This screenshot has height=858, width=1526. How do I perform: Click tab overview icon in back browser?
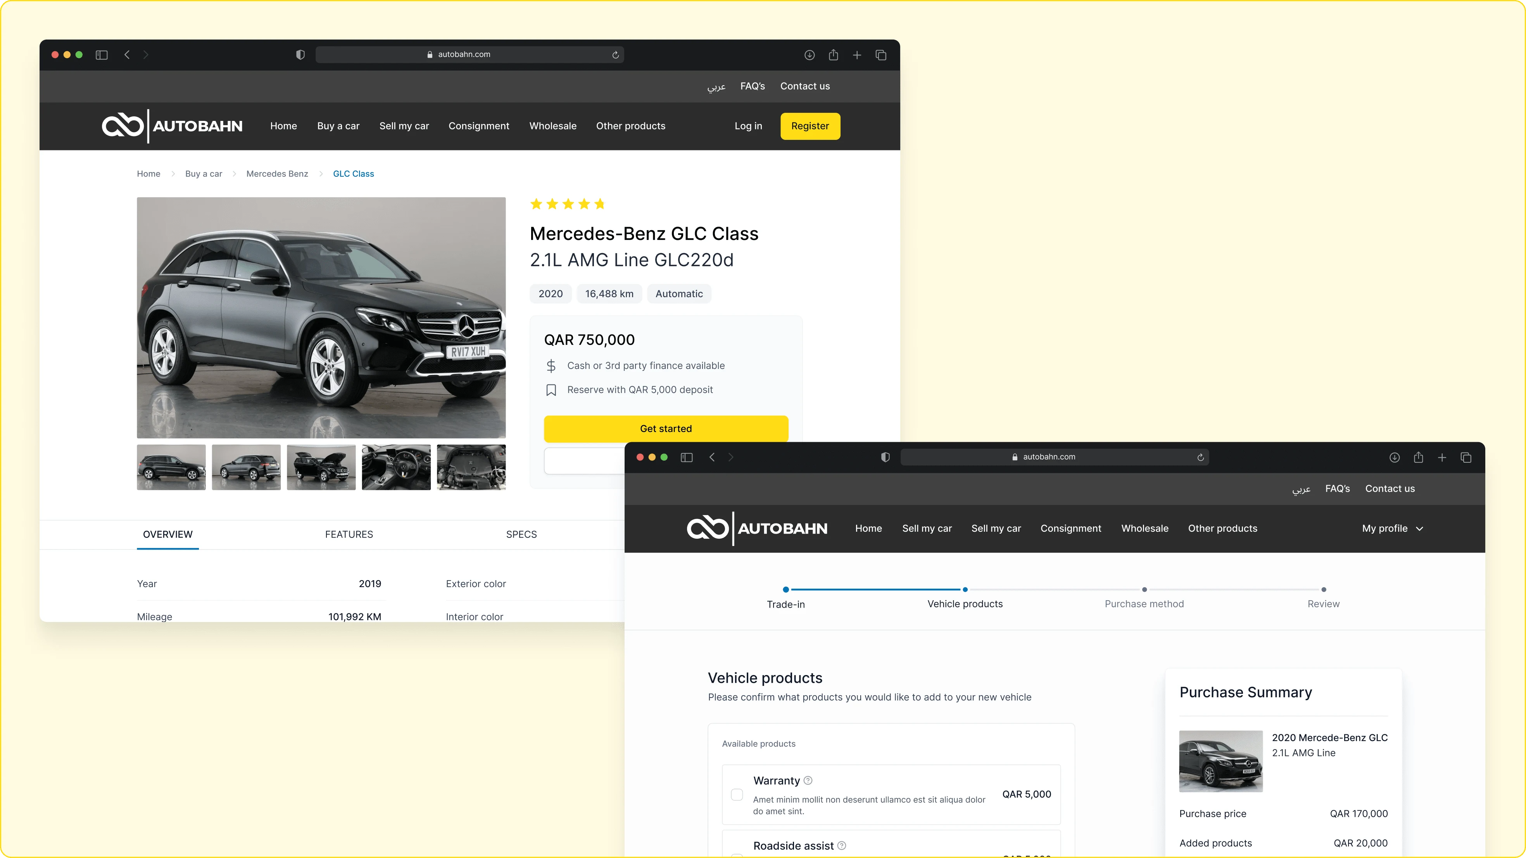click(880, 55)
